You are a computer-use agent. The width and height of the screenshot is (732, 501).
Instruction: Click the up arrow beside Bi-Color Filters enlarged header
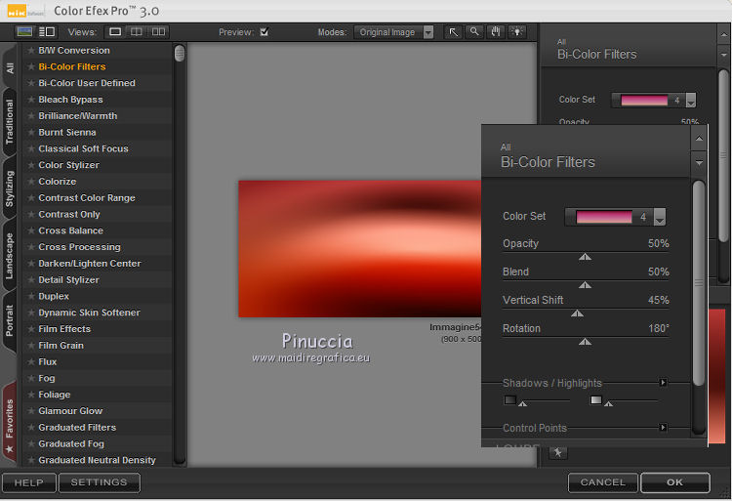pyautogui.click(x=699, y=139)
